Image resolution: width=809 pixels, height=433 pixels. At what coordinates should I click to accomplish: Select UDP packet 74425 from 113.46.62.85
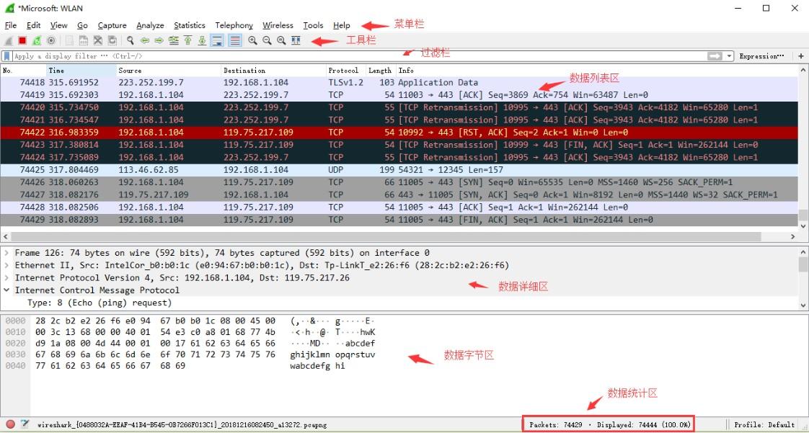(399, 169)
